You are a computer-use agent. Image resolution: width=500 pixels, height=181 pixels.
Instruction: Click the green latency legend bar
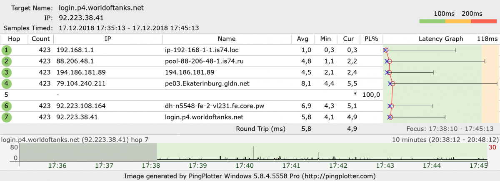pyautogui.click(x=432, y=21)
